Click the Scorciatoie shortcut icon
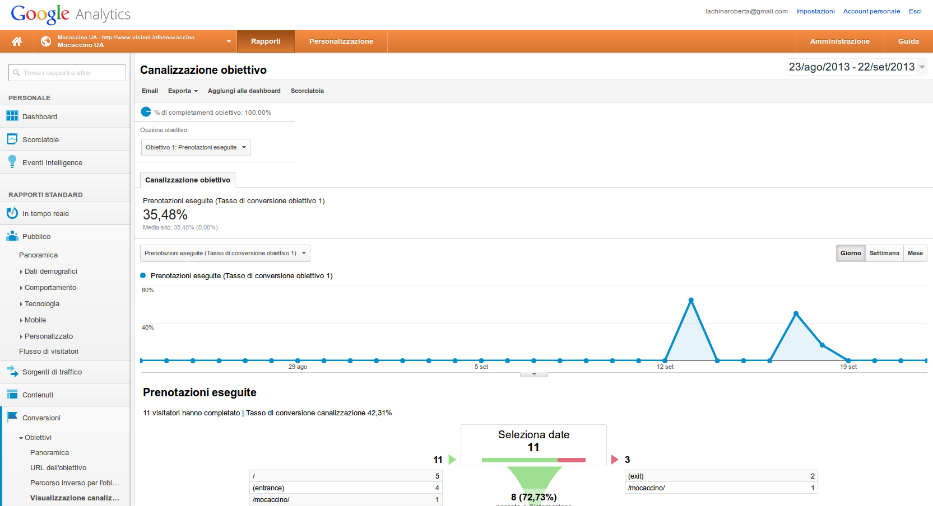 pyautogui.click(x=12, y=139)
